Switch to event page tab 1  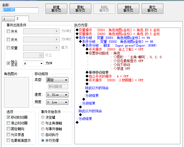[8, 19]
